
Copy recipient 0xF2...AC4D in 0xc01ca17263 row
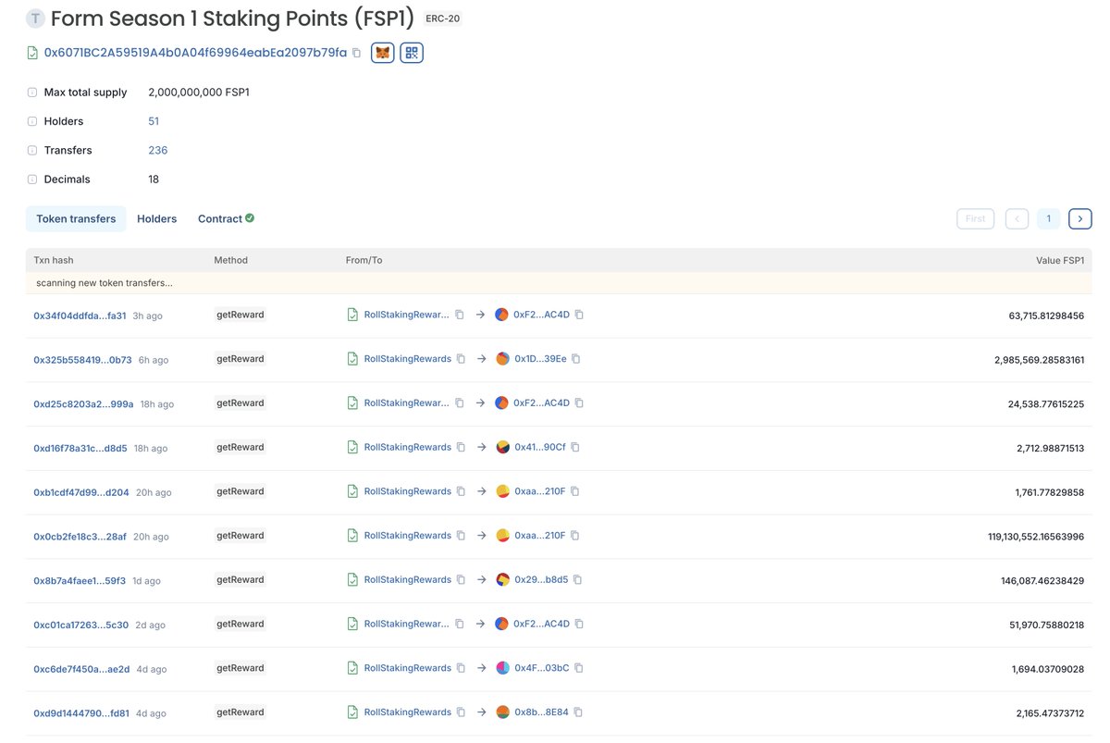click(x=579, y=624)
